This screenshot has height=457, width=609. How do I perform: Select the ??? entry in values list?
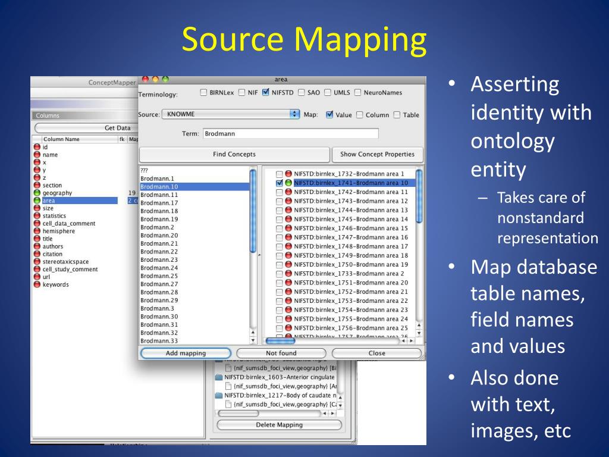194,170
